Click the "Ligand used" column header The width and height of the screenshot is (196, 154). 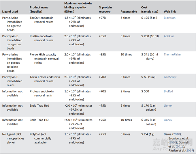click(x=10, y=12)
